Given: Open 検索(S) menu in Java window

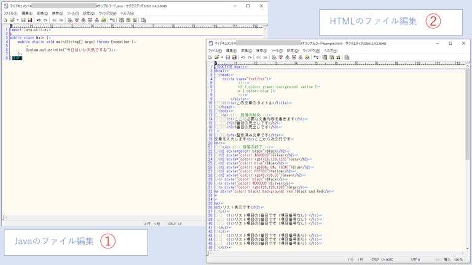Looking at the screenshot, I should coord(57,13).
